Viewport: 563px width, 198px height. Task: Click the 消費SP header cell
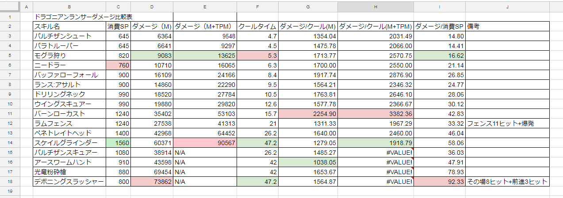[119, 26]
